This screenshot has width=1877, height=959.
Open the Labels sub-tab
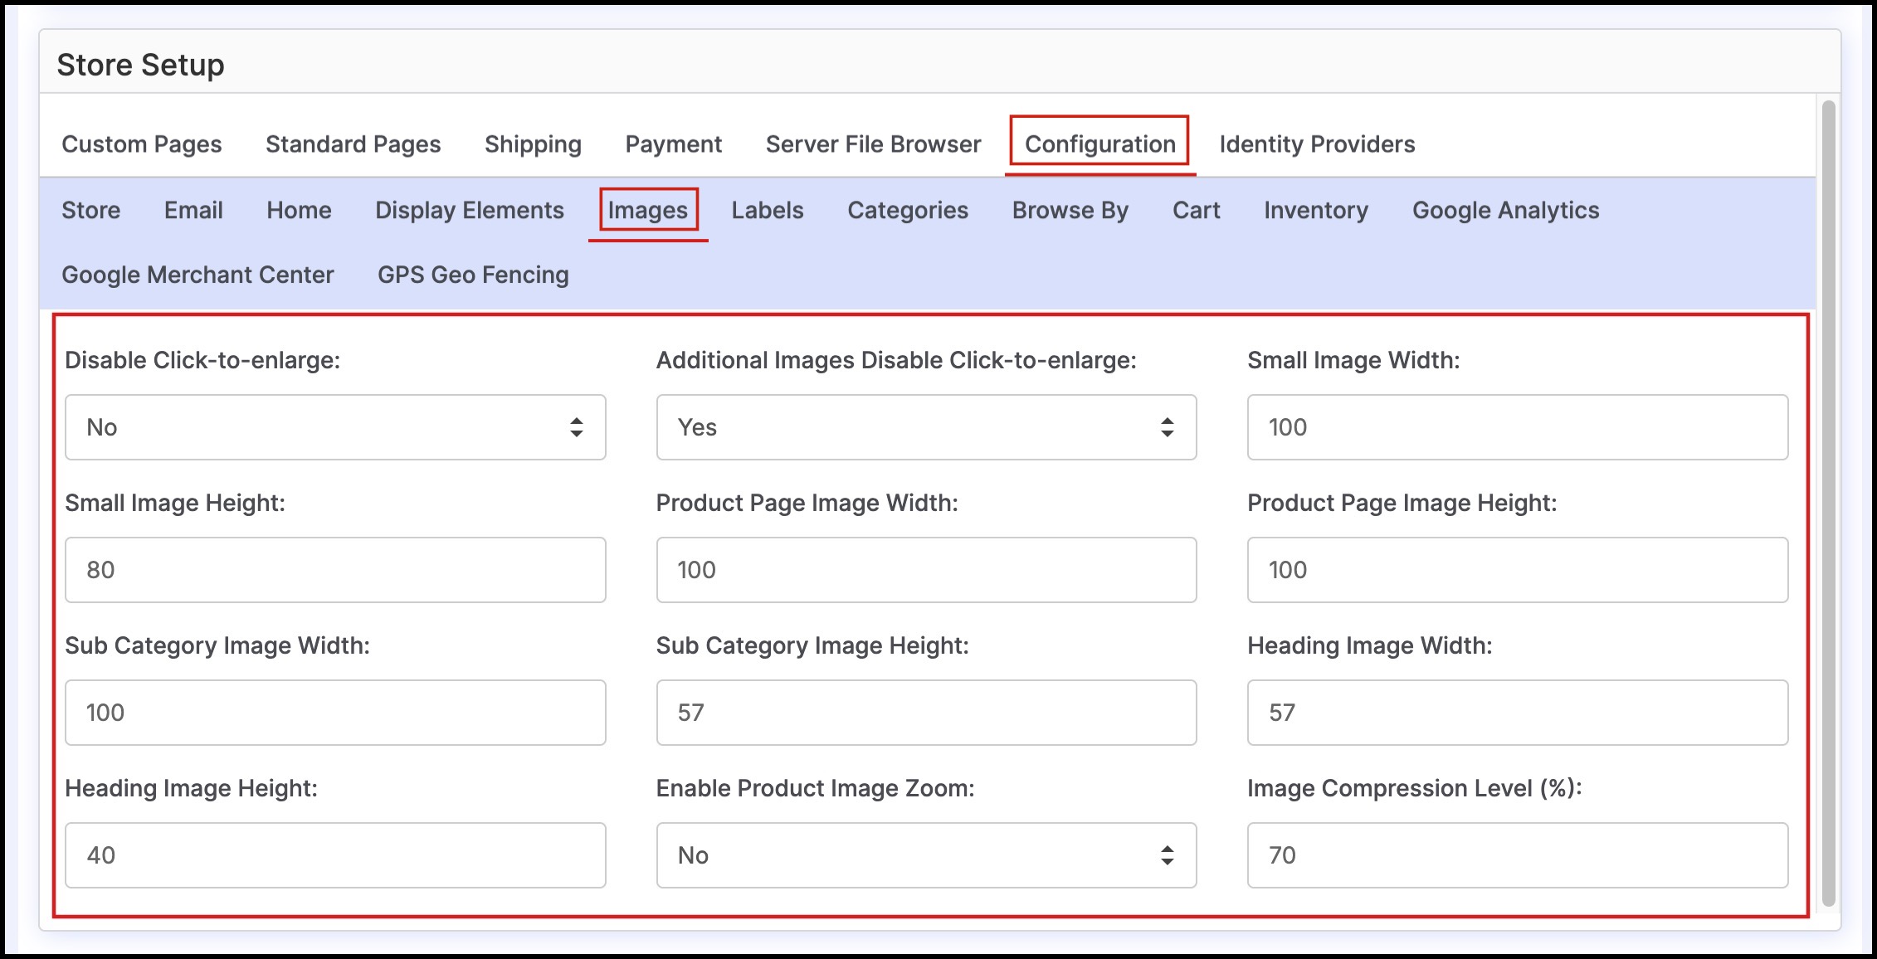coord(767,211)
